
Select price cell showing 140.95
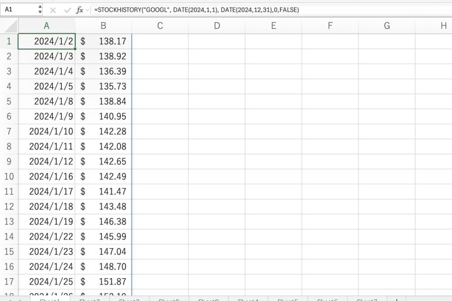tap(103, 116)
